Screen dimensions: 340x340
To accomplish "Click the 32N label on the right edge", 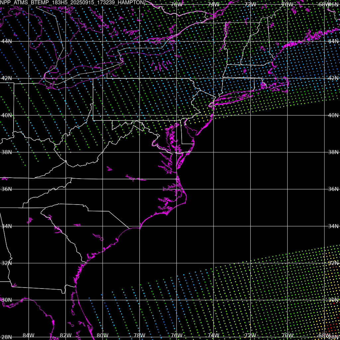I will (x=333, y=263).
